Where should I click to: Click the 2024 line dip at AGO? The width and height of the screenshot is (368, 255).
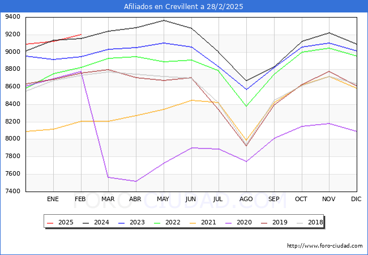pos(246,81)
